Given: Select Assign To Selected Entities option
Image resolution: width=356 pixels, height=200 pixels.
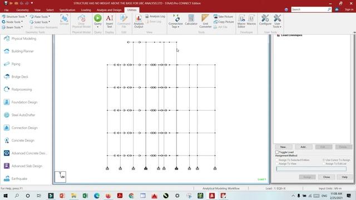Looking at the screenshot, I should 277,160.
